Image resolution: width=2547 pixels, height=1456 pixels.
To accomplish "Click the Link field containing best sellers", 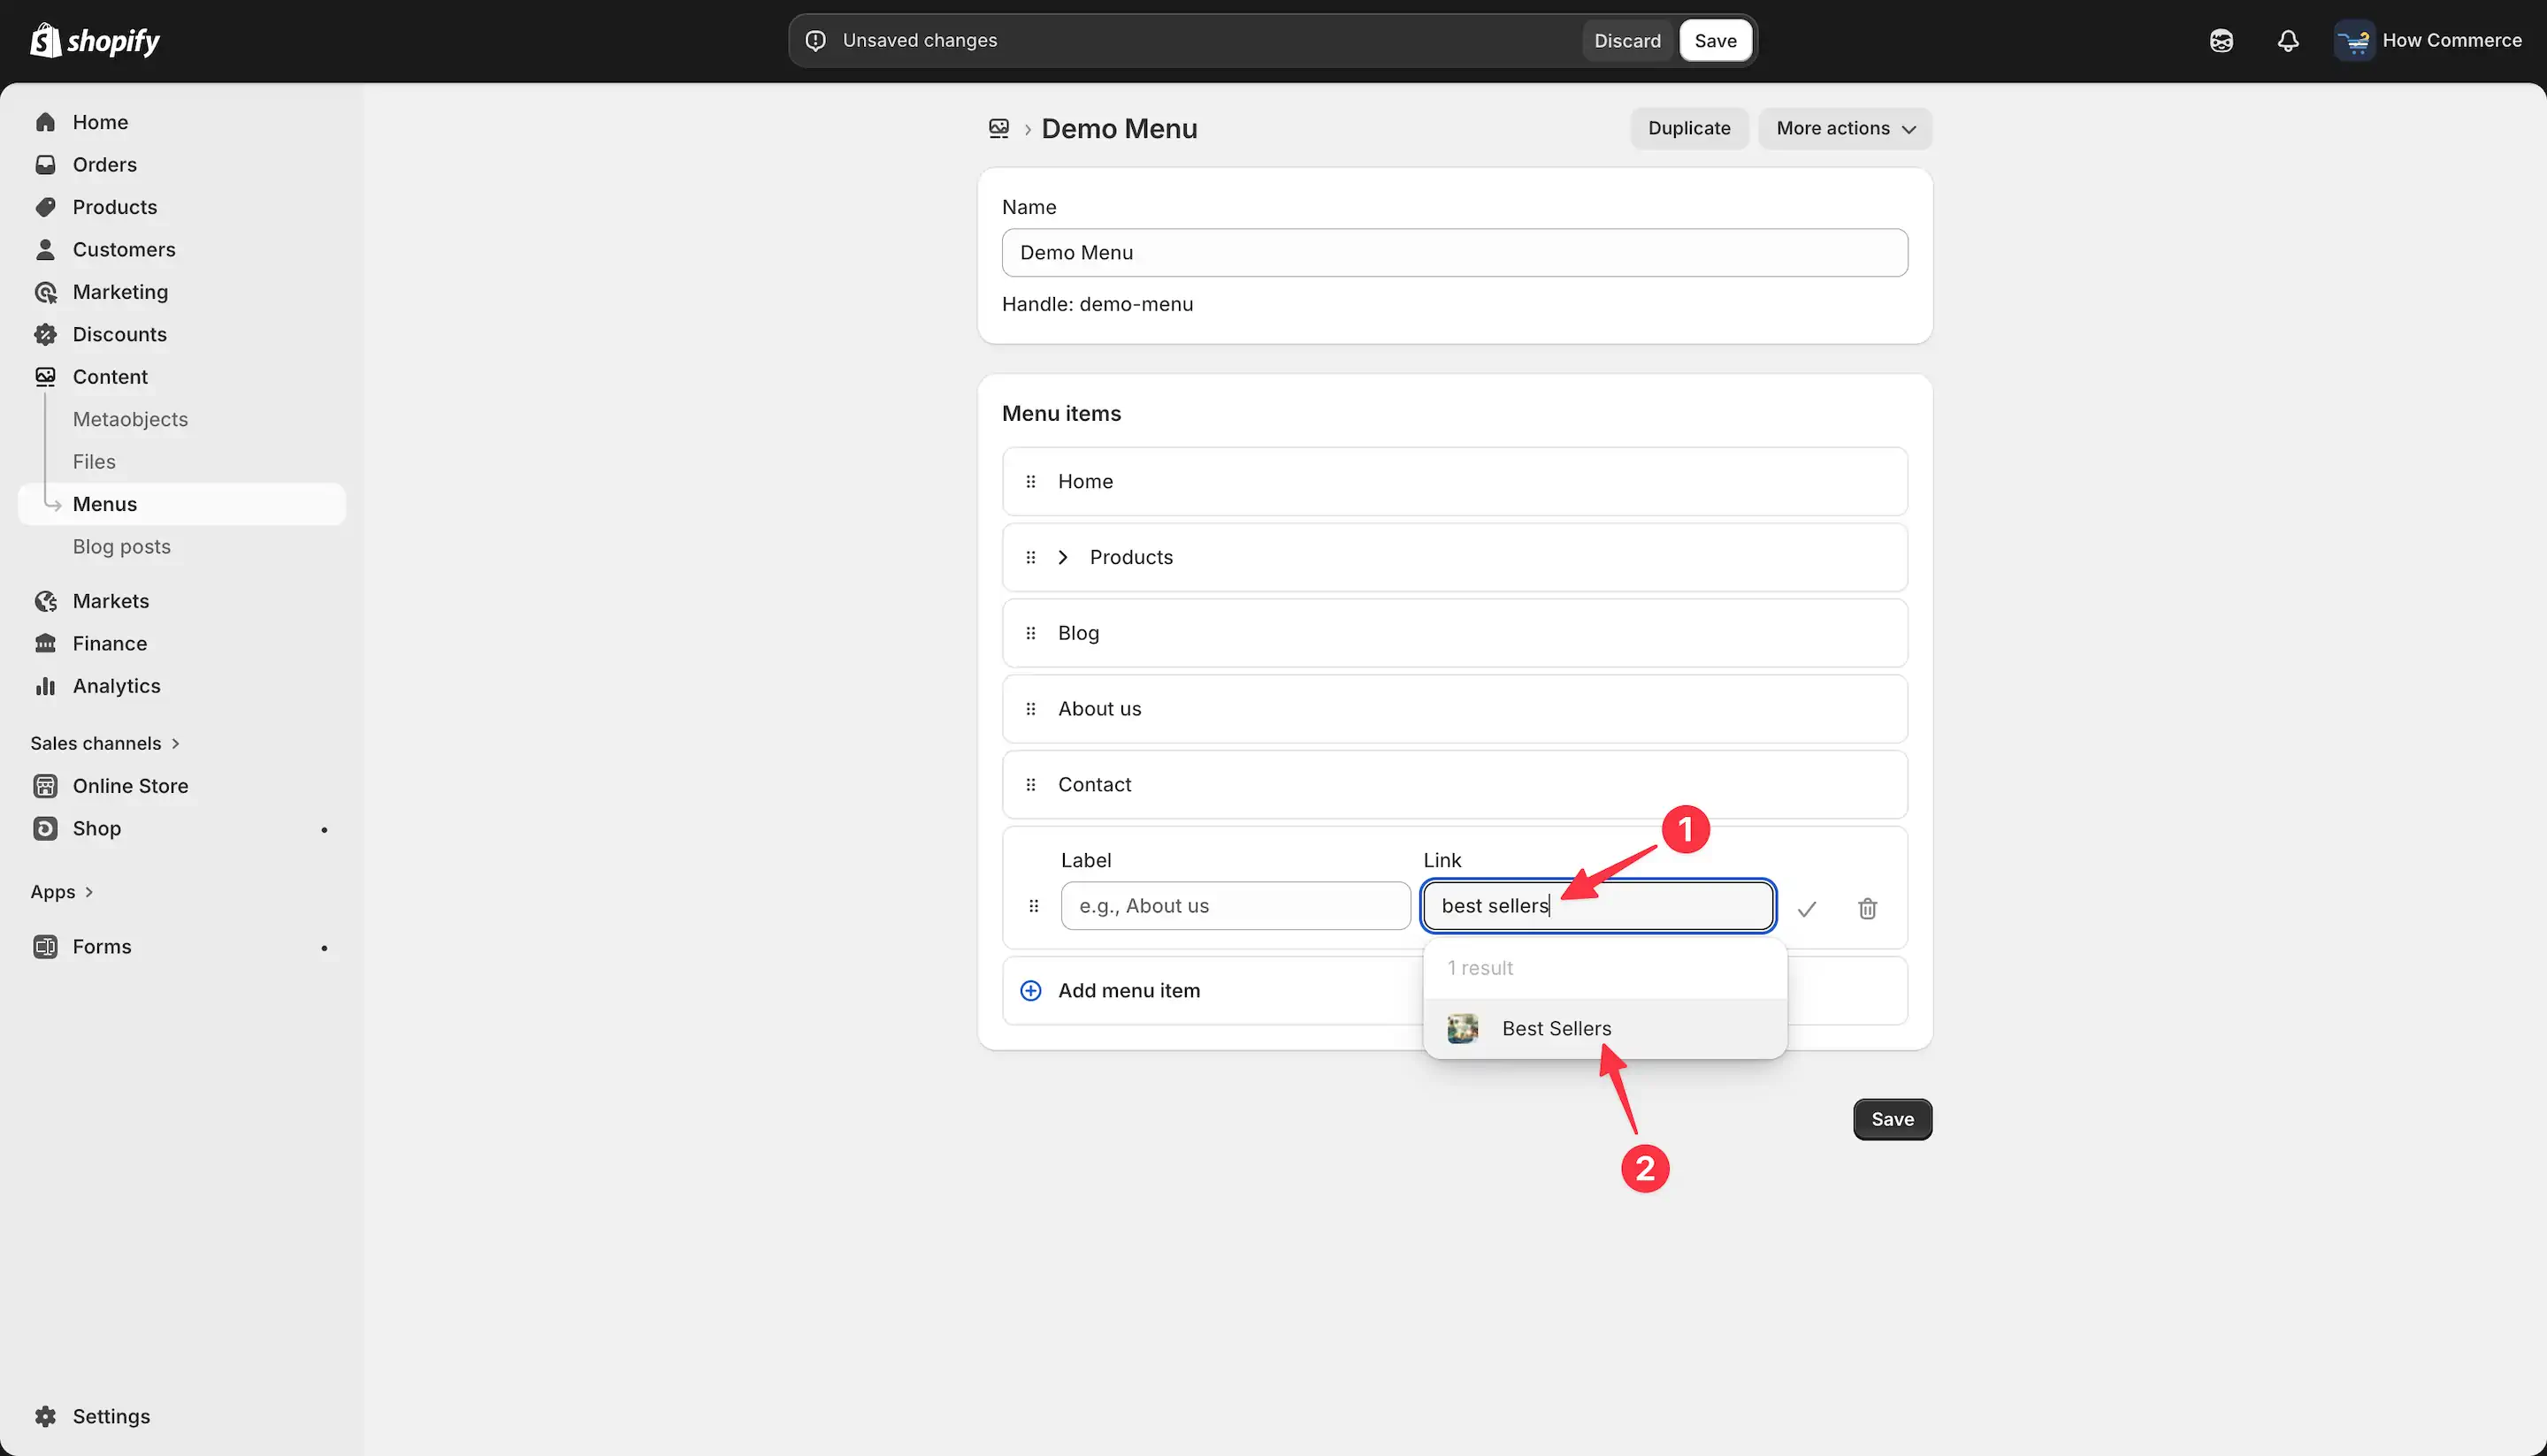I will click(1598, 906).
